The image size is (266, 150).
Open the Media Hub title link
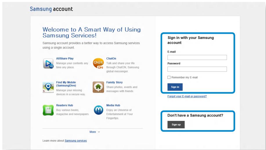pos(113,105)
